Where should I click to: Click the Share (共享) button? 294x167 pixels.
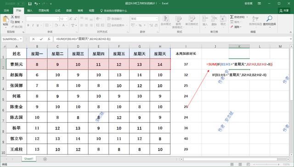coord(284,11)
